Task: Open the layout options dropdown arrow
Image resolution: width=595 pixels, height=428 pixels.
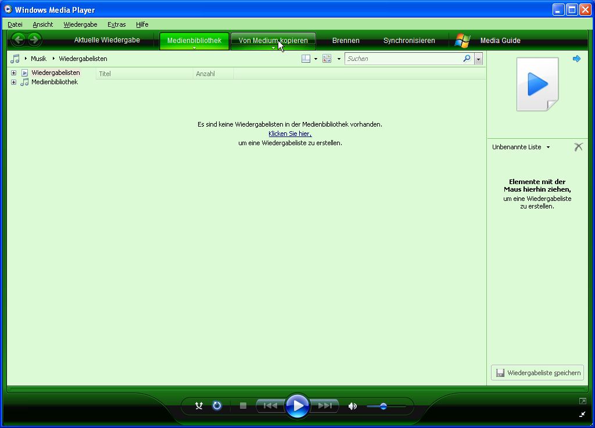Action: [x=316, y=59]
